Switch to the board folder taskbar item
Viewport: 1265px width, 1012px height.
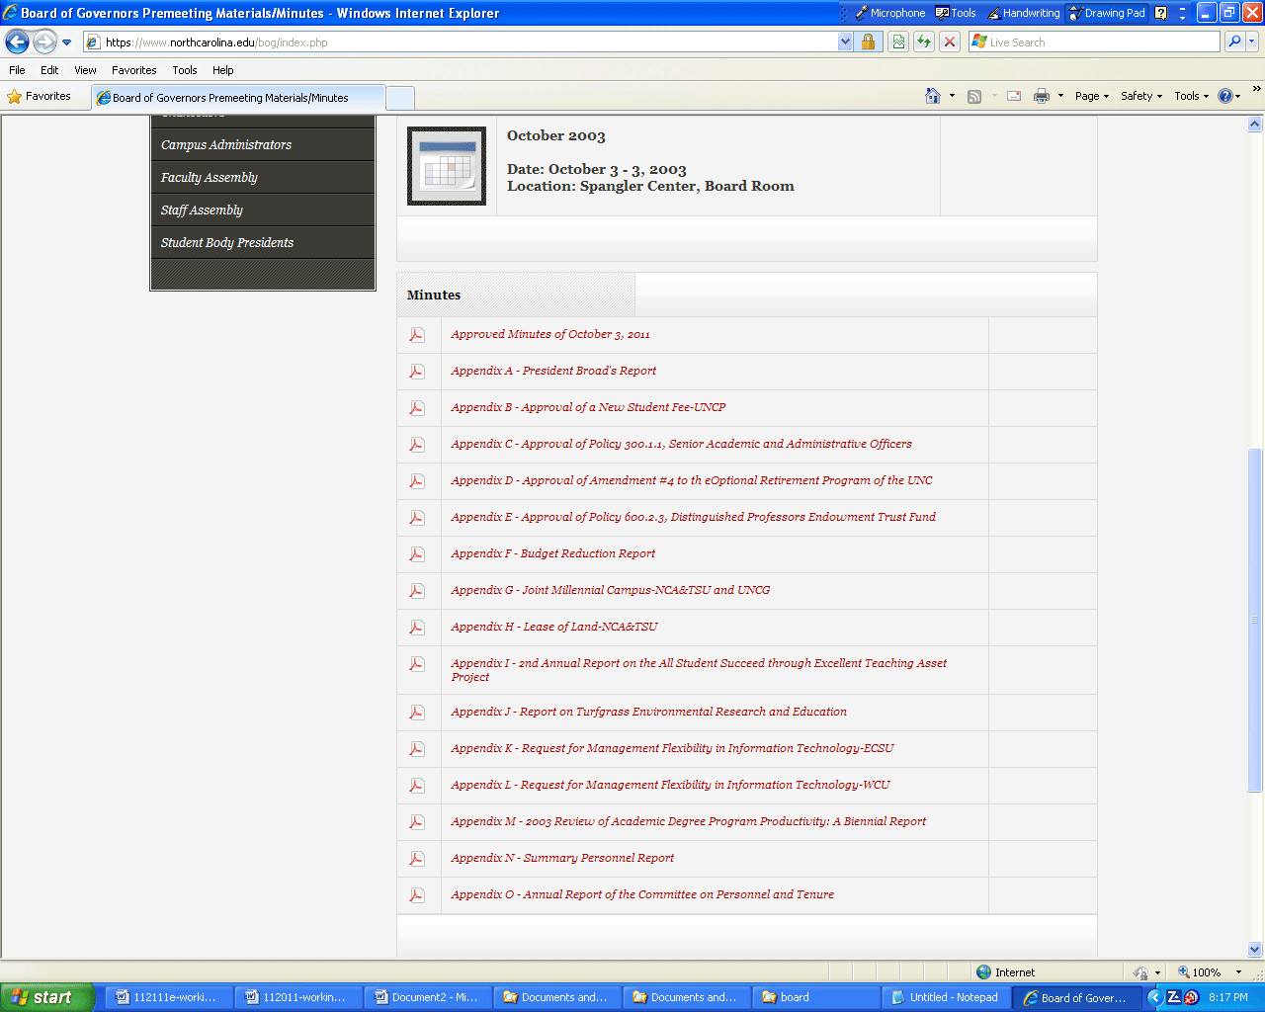(x=816, y=997)
